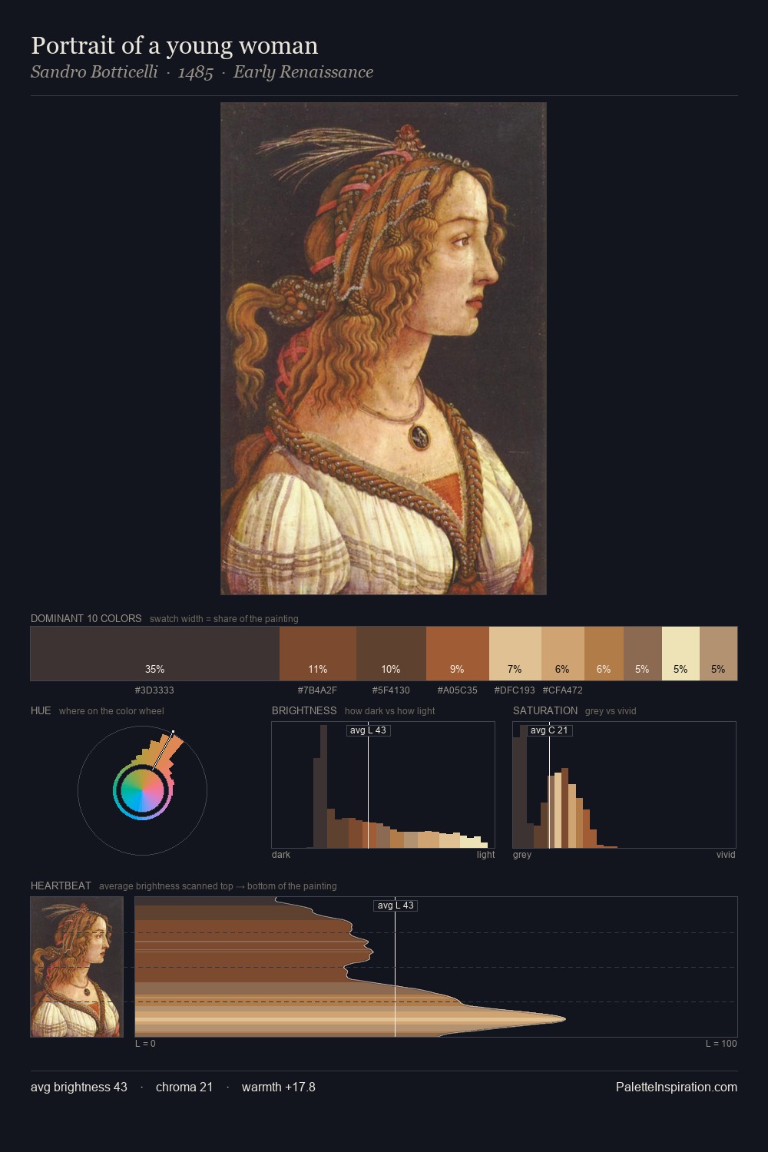Click the HUE section heading
The width and height of the screenshot is (768, 1152).
click(41, 710)
